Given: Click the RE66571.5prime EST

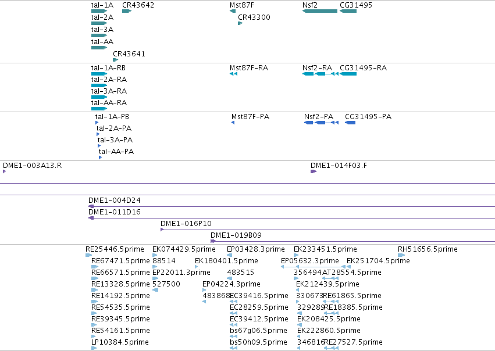Looking at the screenshot, I should click(95, 278).
